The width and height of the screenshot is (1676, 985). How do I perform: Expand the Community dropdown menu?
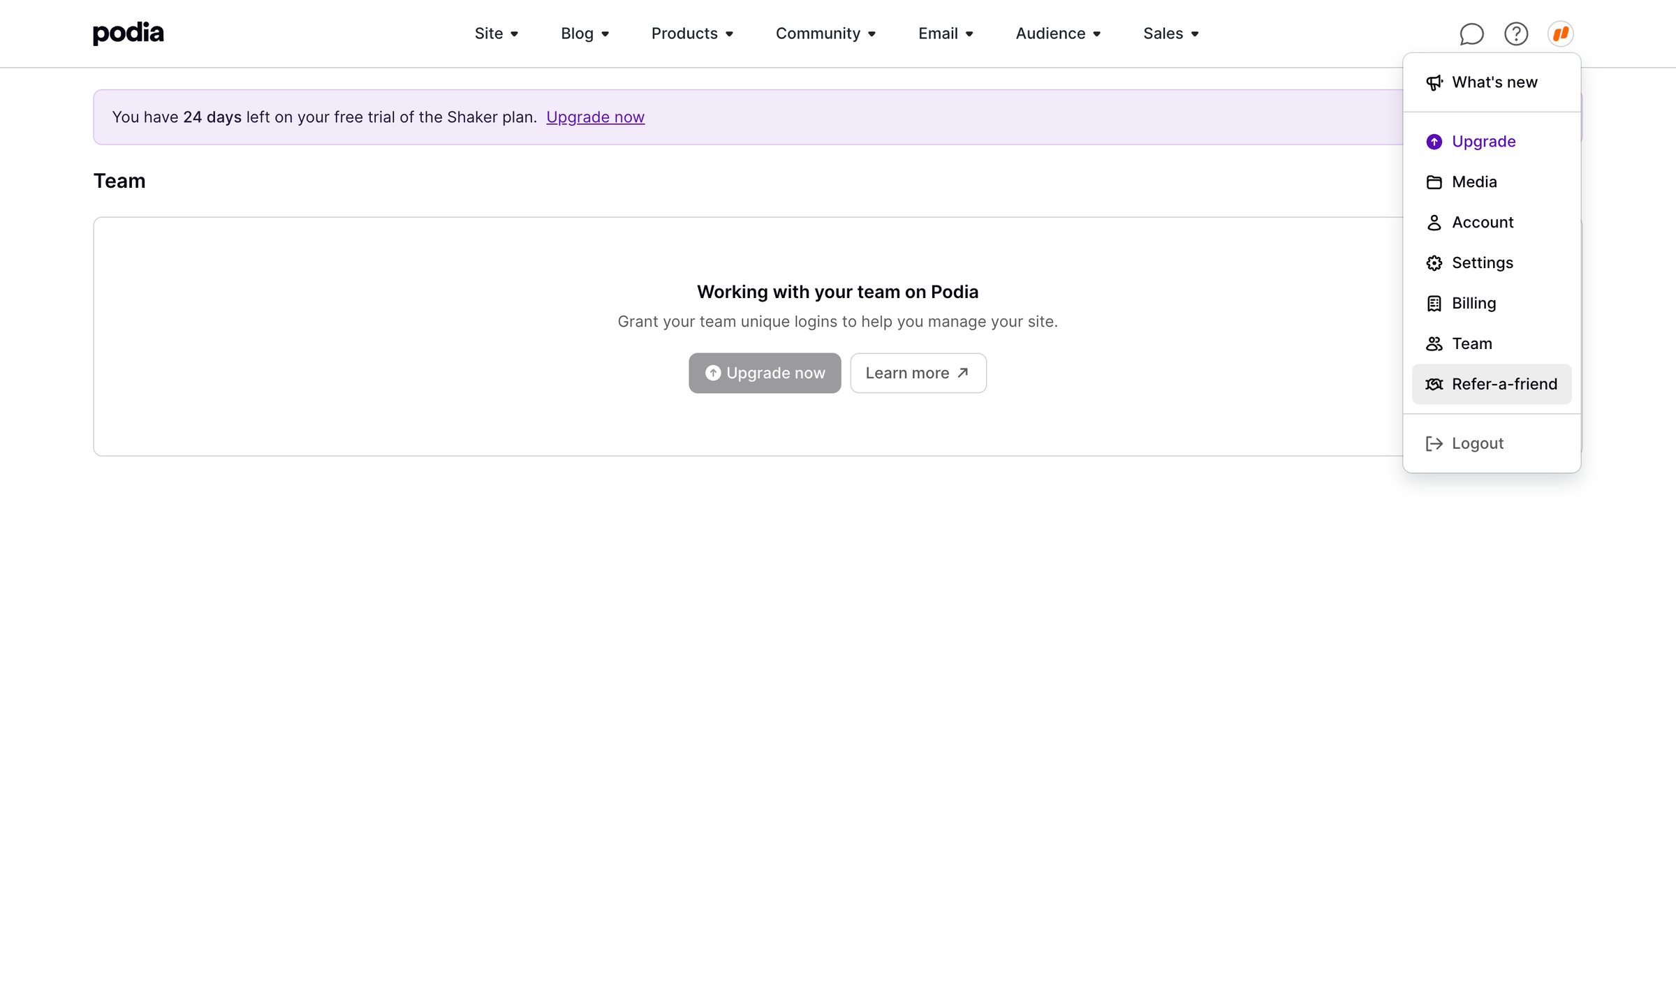tap(825, 34)
